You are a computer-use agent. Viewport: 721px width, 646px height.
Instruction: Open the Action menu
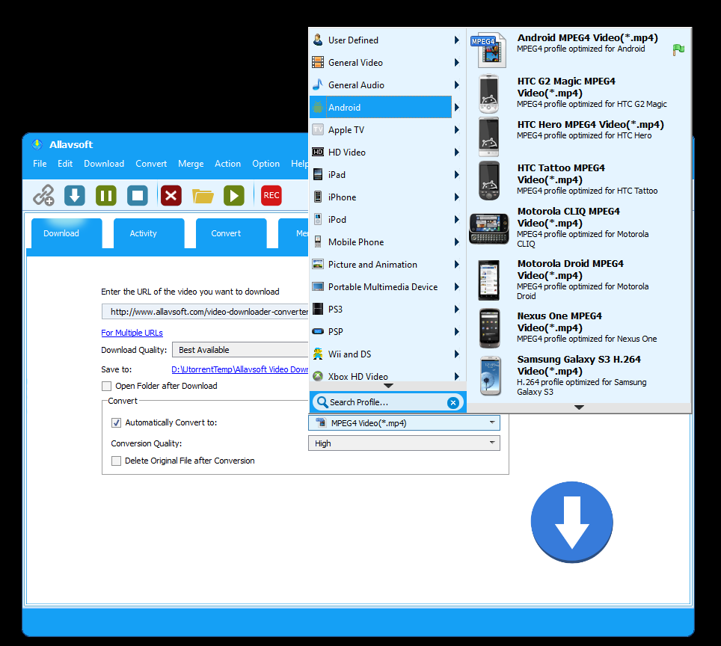click(x=227, y=164)
